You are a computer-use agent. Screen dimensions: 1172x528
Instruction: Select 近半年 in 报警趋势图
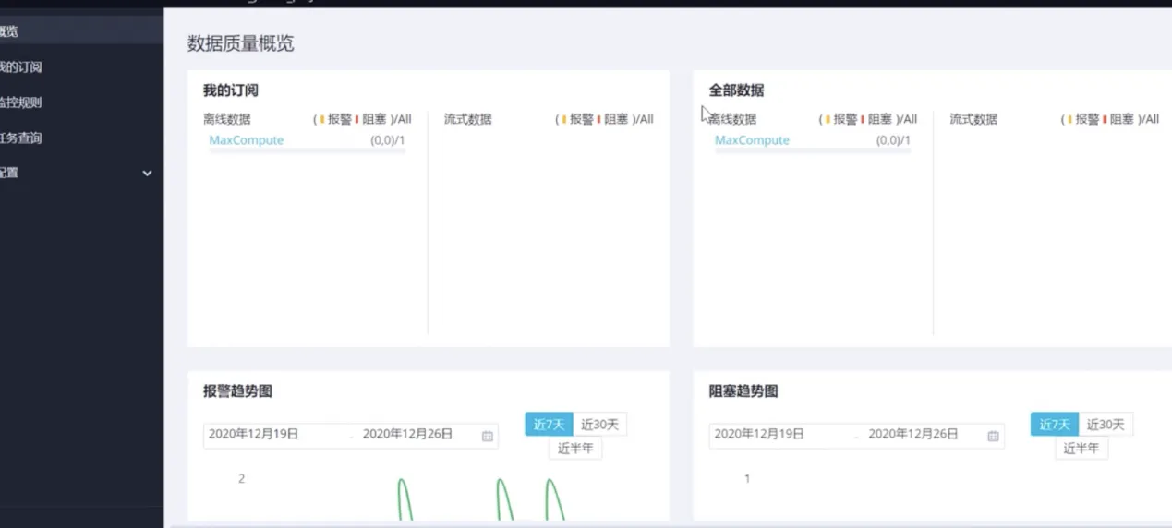[x=575, y=449]
